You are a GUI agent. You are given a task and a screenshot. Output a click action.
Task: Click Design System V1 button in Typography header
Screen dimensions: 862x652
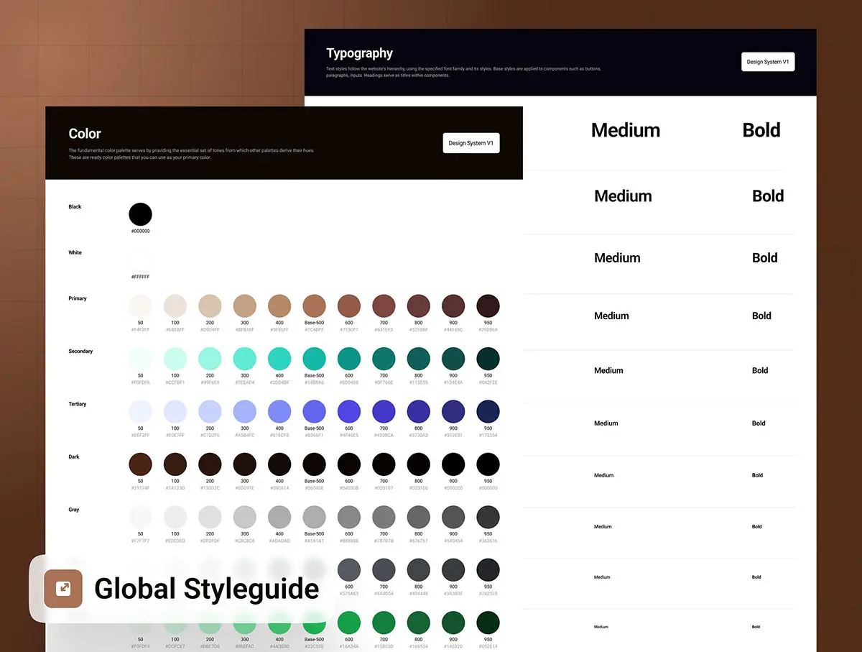click(768, 62)
